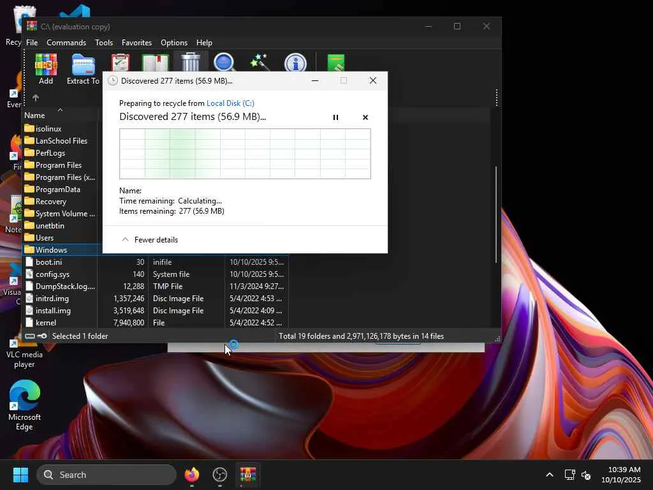Click the Find magnifier toolbar icon
The width and height of the screenshot is (653, 490).
pos(224,62)
